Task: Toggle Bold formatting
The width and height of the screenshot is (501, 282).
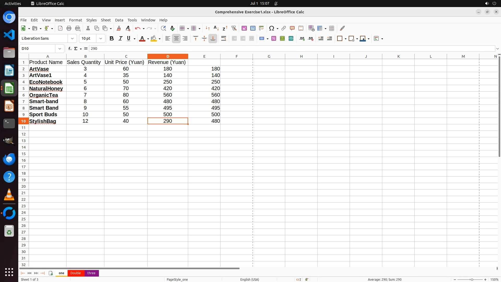Action: tap(112, 38)
